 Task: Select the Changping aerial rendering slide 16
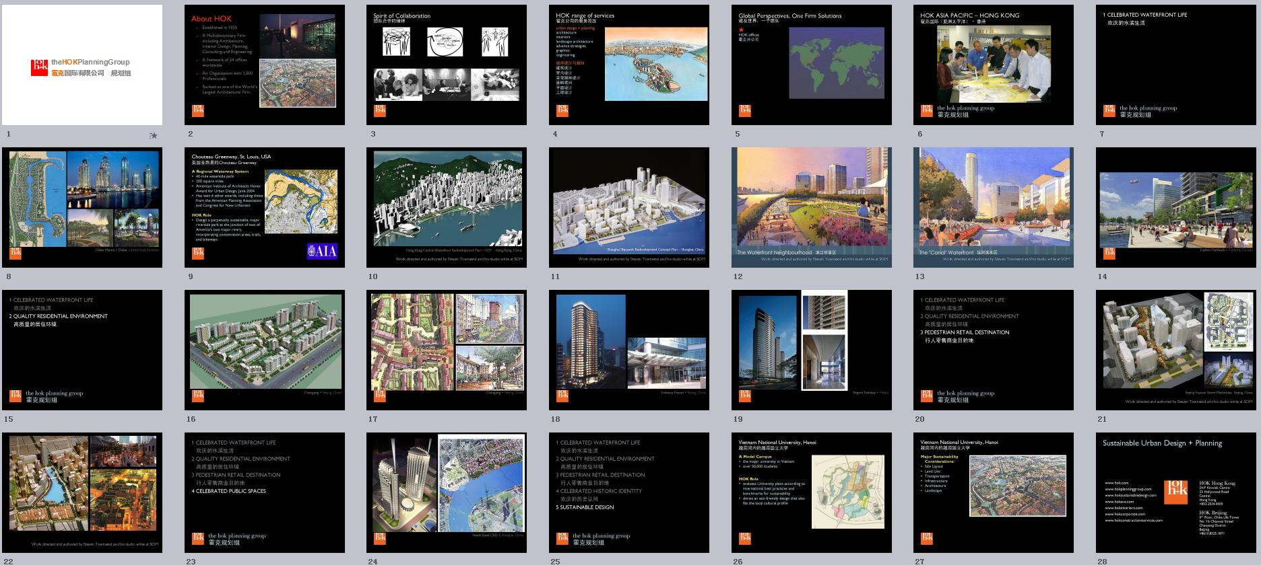[265, 350]
